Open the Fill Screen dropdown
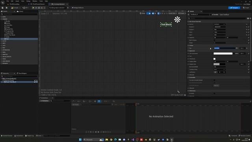 (182, 13)
